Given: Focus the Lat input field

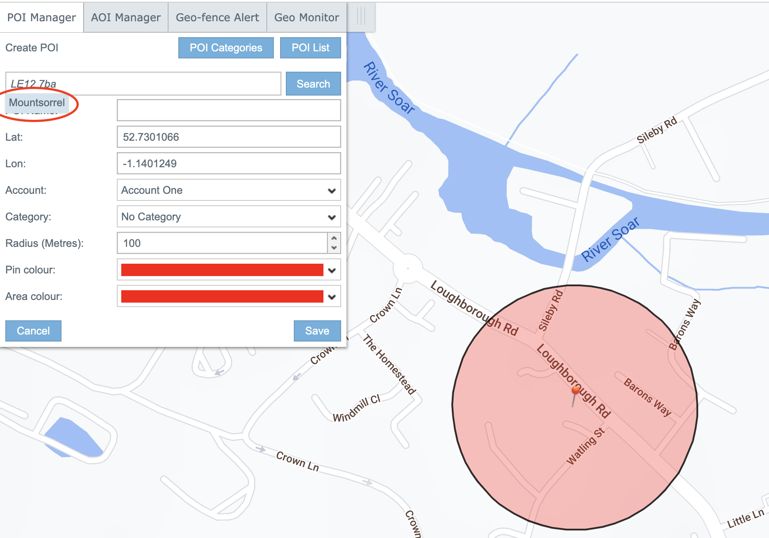Looking at the screenshot, I should 228,137.
